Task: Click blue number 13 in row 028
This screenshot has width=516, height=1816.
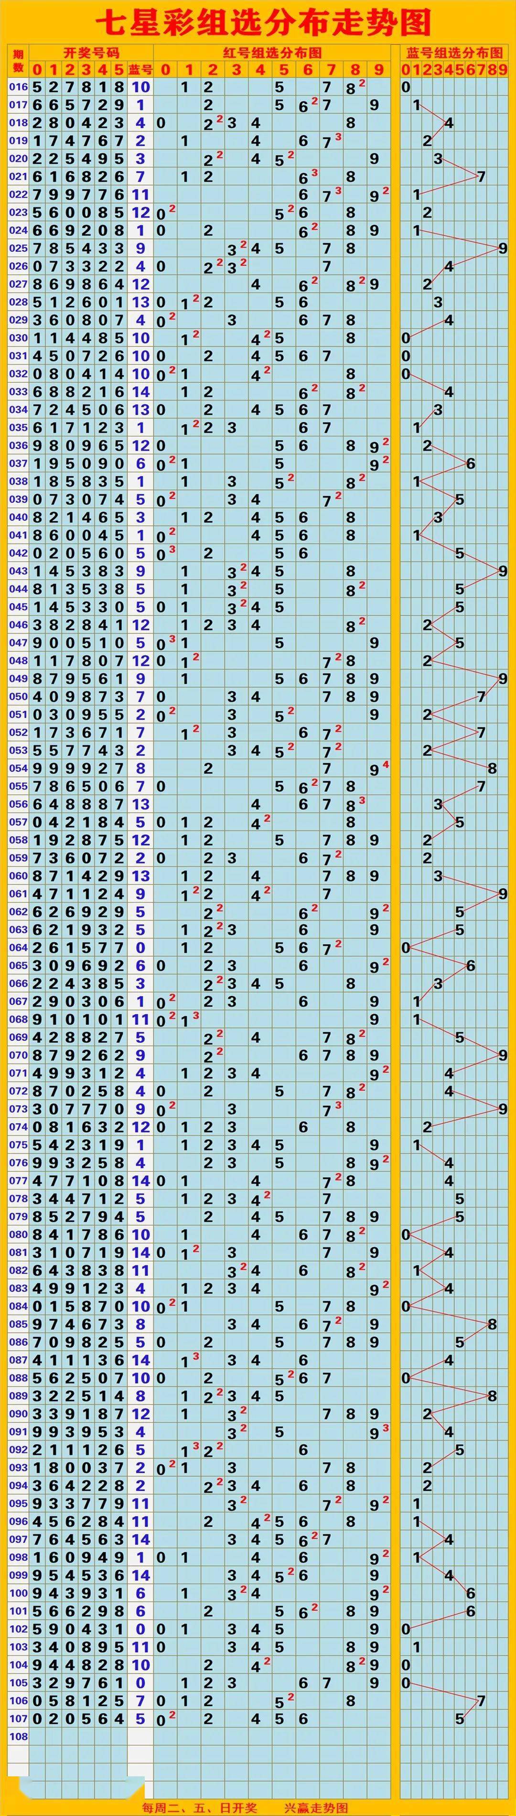Action: [x=140, y=303]
